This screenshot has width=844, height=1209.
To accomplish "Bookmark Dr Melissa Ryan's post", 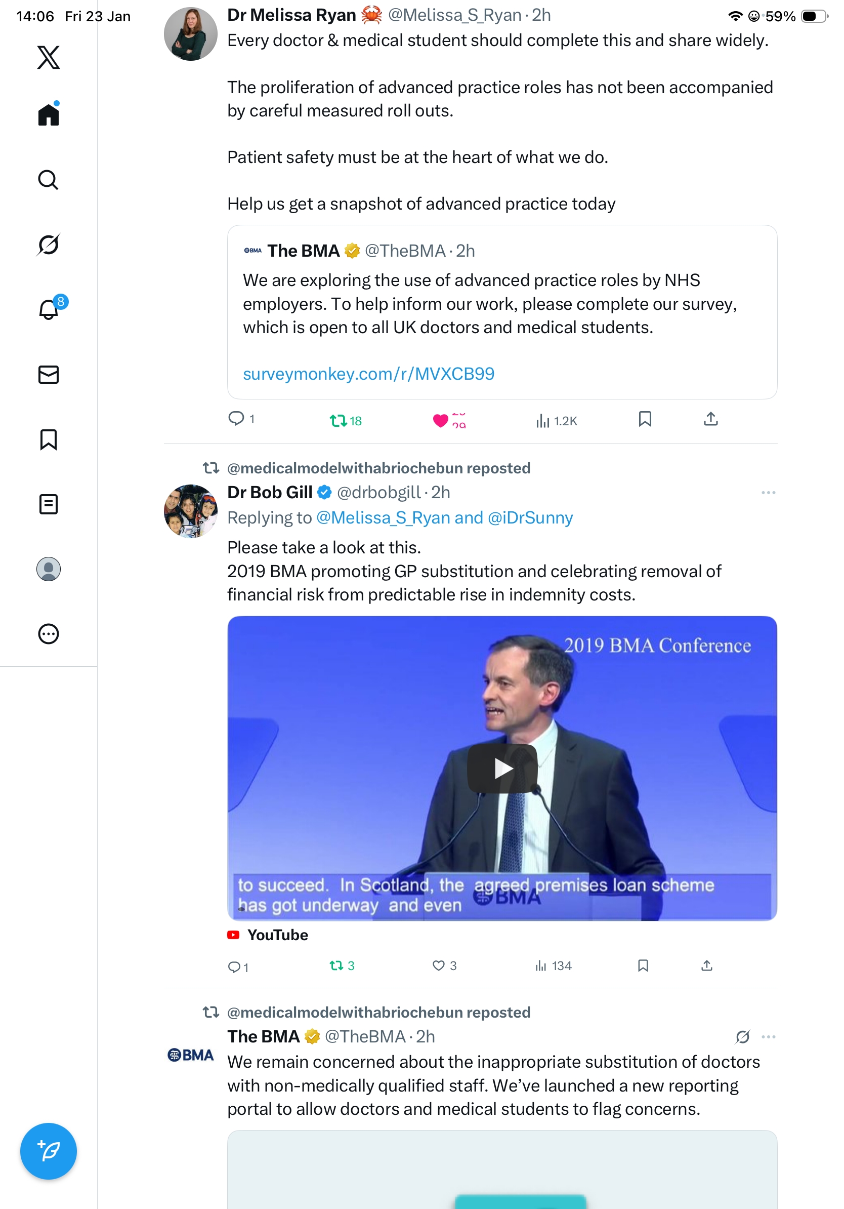I will tap(645, 419).
